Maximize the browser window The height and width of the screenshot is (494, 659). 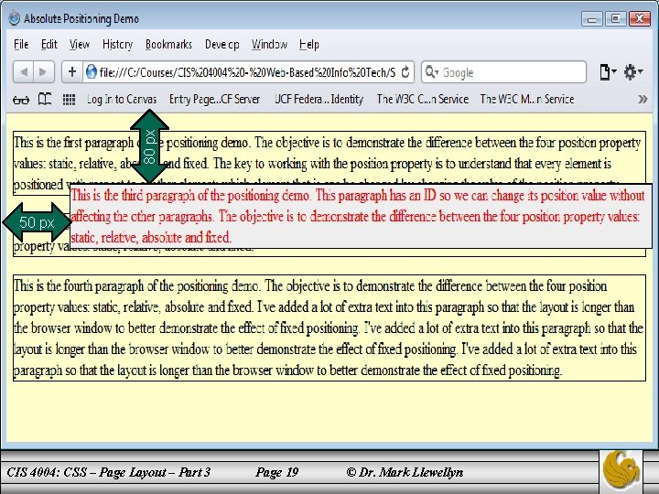(616, 19)
